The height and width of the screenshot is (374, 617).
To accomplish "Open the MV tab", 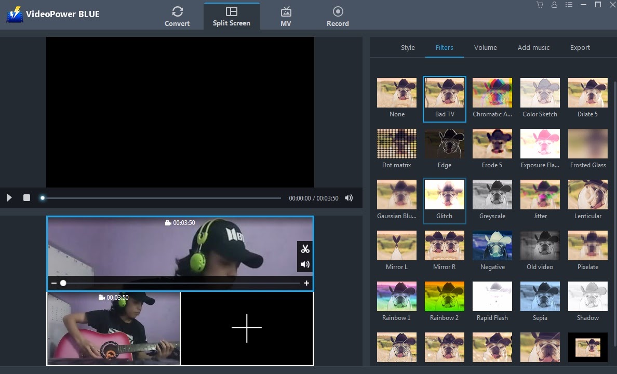I will tap(286, 16).
